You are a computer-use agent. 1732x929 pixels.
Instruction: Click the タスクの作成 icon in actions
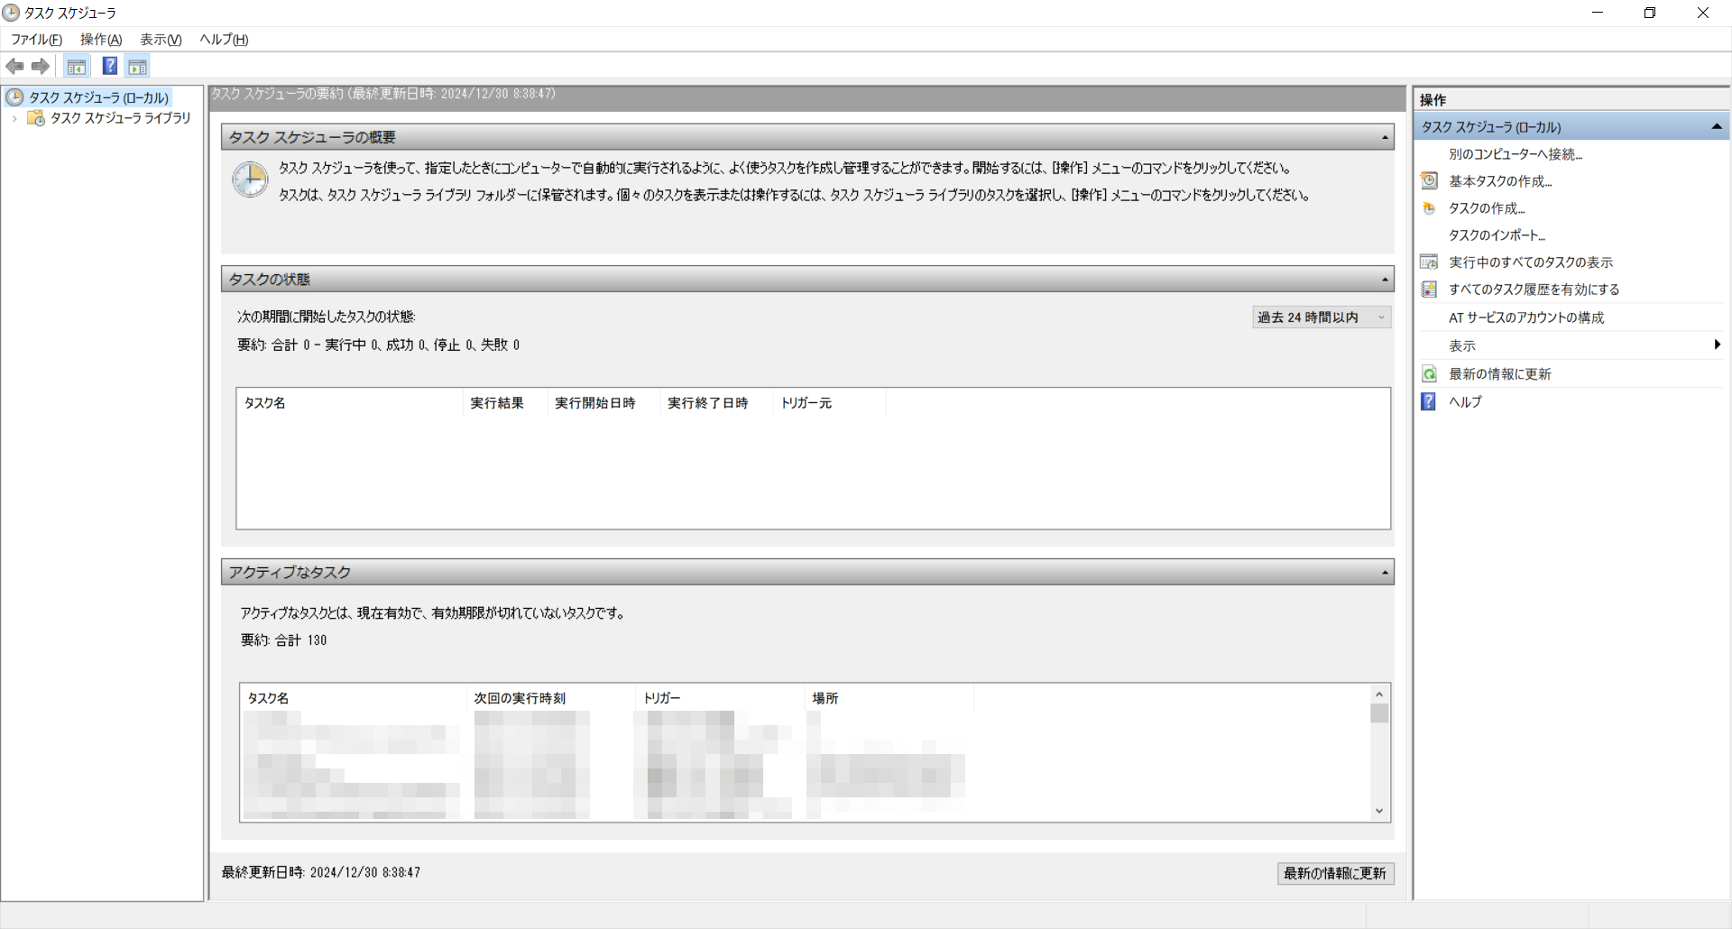1429,208
